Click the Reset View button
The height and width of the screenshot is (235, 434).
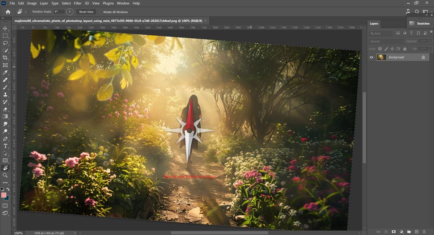(86, 12)
